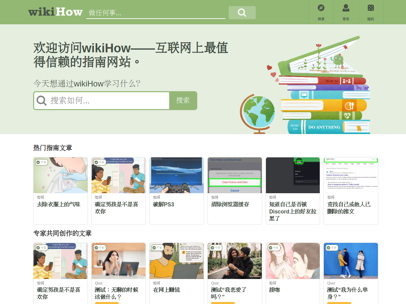Screen dimensions: 406x304
Task: Click expert badge on 测试"我恋爱了吗?" card
Action: point(216,248)
